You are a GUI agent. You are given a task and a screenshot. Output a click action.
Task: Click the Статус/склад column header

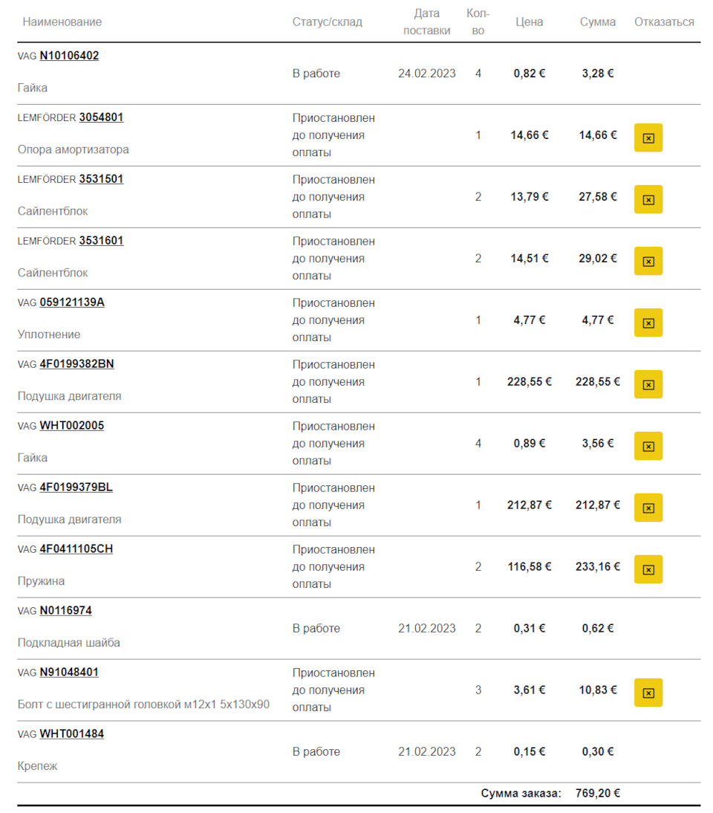[x=327, y=22]
